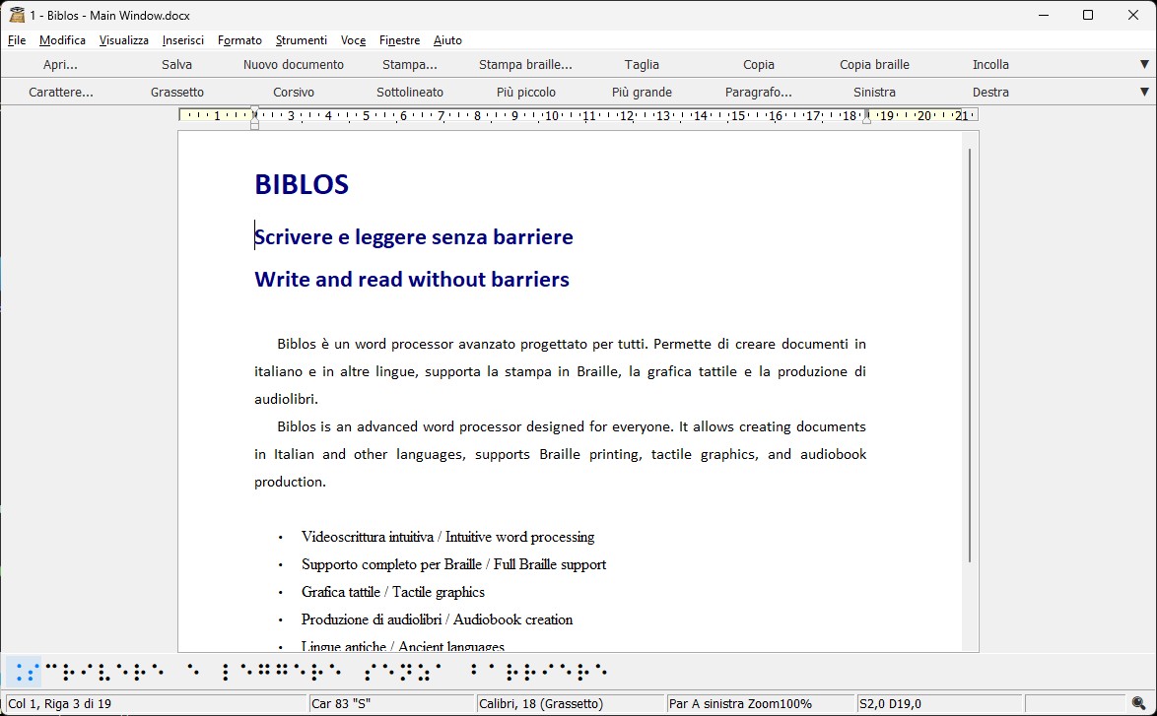The image size is (1157, 716).
Task: Click Copia braille toolbar button
Action: point(874,65)
